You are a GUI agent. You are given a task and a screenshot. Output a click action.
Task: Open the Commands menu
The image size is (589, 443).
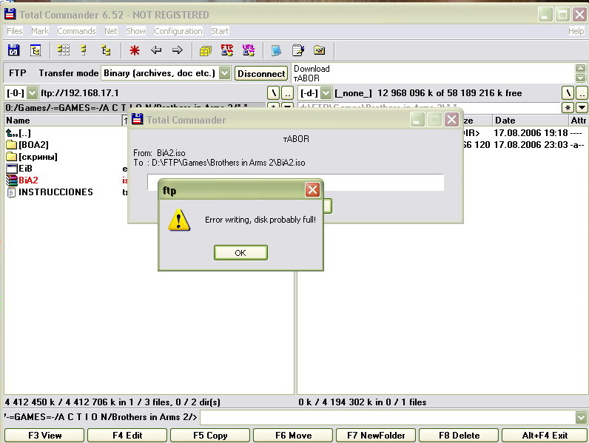76,31
